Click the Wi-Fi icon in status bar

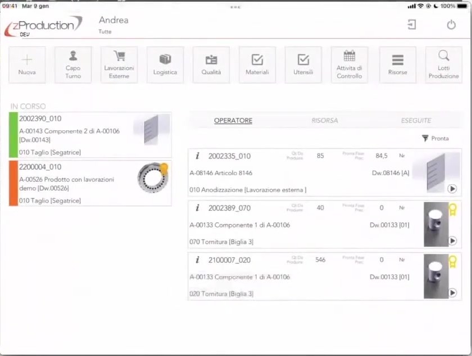tap(420, 6)
